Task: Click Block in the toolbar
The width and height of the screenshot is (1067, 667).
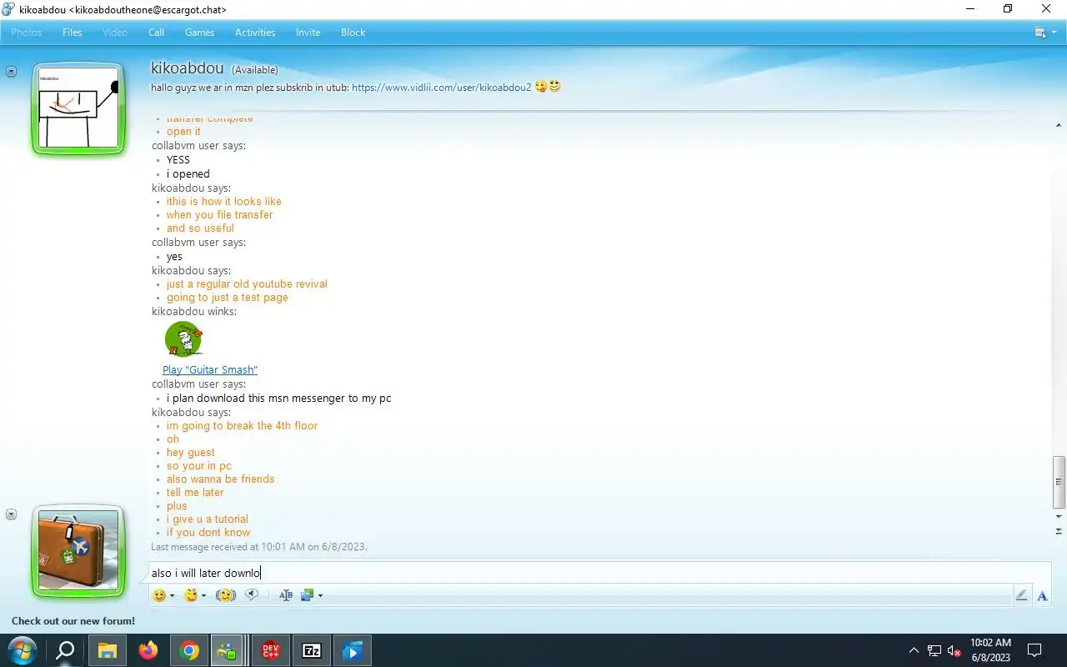Action: [353, 33]
